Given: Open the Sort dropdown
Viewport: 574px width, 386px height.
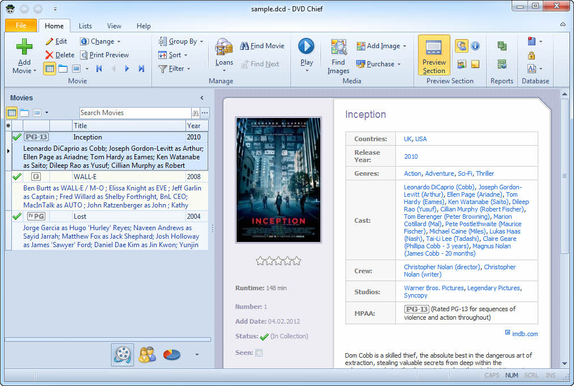Looking at the screenshot, I should tap(173, 55).
